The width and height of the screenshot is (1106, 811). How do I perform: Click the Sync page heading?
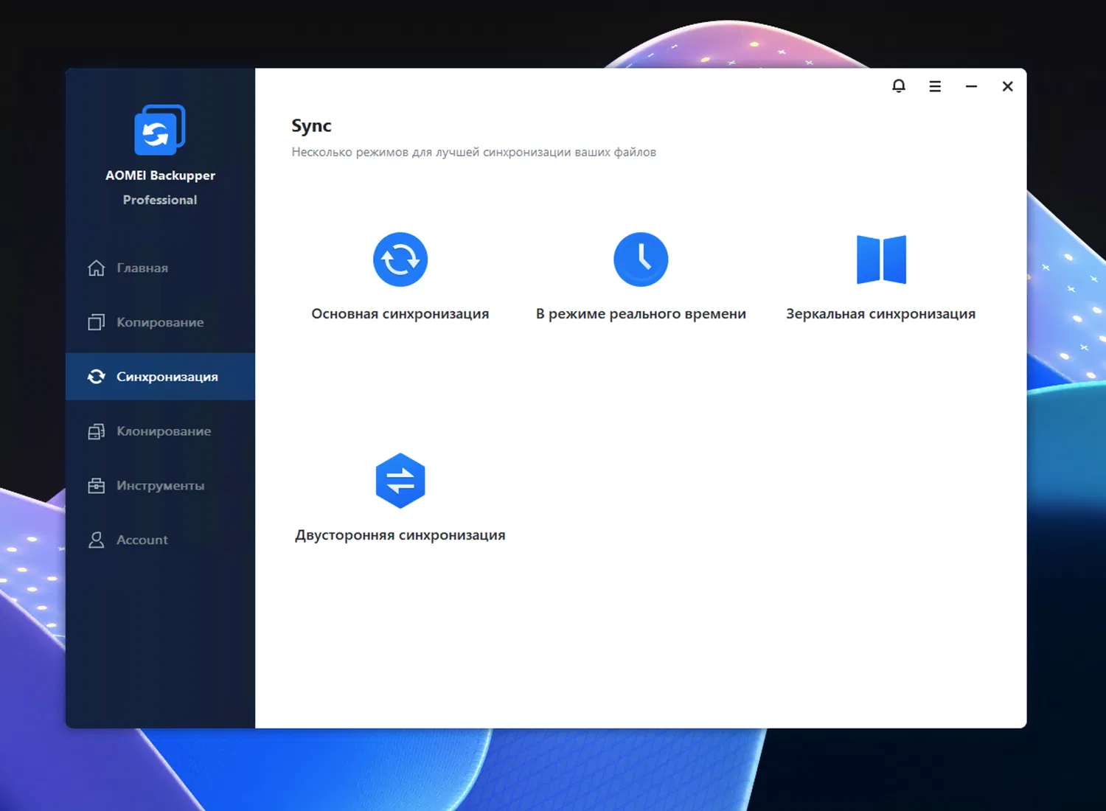(x=311, y=126)
